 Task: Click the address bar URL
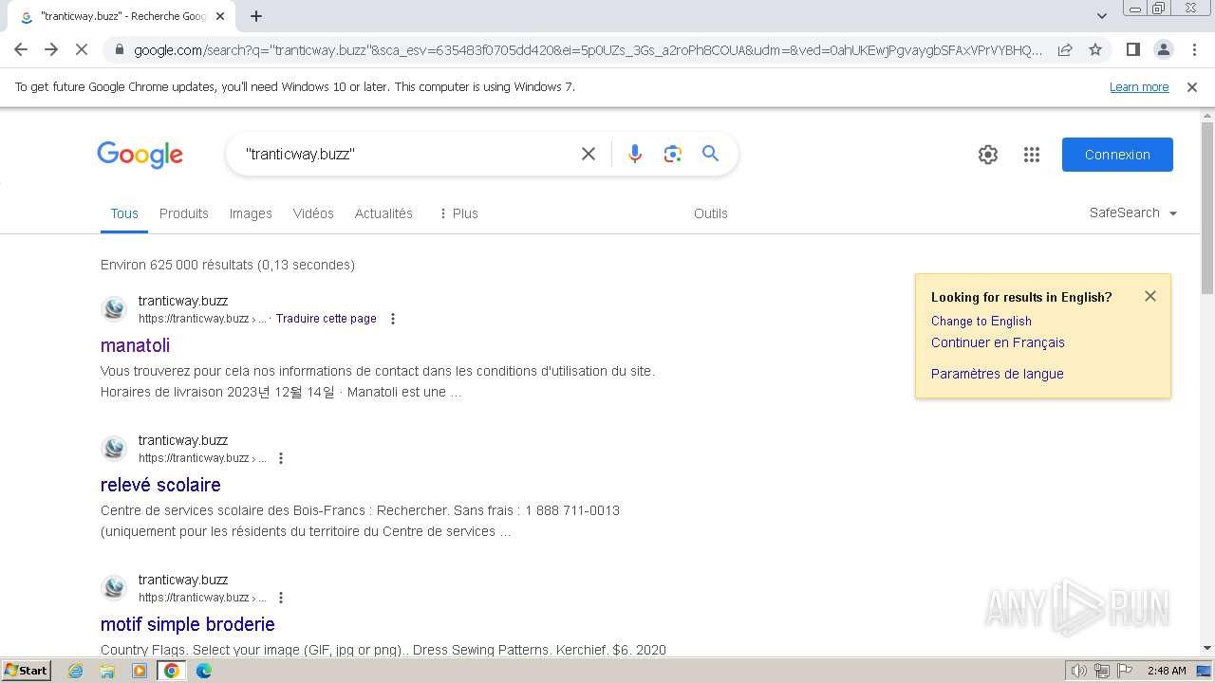pyautogui.click(x=588, y=50)
